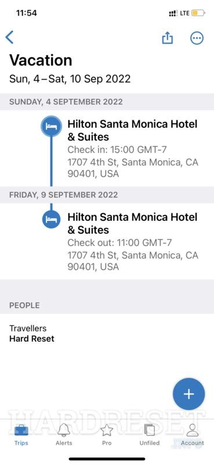Tap the check-out hotel bed icon

pos(51,219)
